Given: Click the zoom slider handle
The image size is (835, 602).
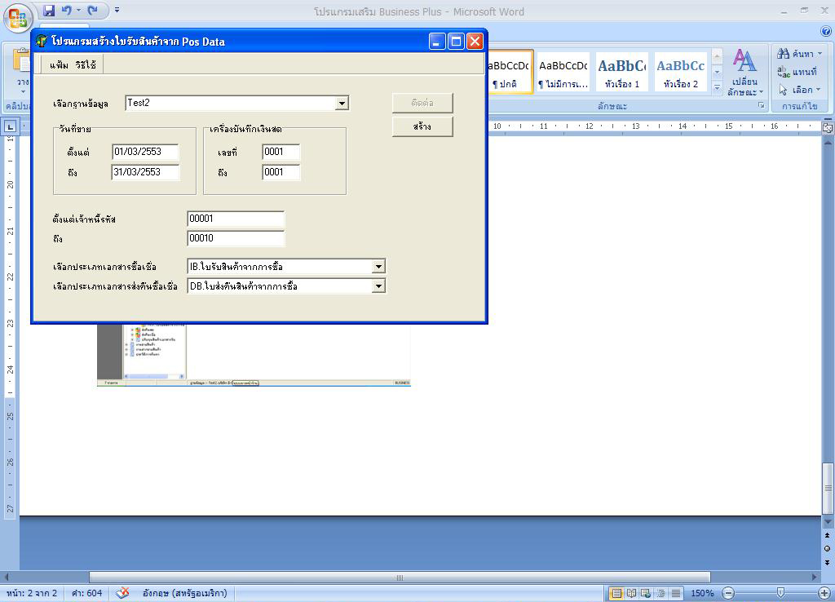Looking at the screenshot, I should click(x=780, y=593).
